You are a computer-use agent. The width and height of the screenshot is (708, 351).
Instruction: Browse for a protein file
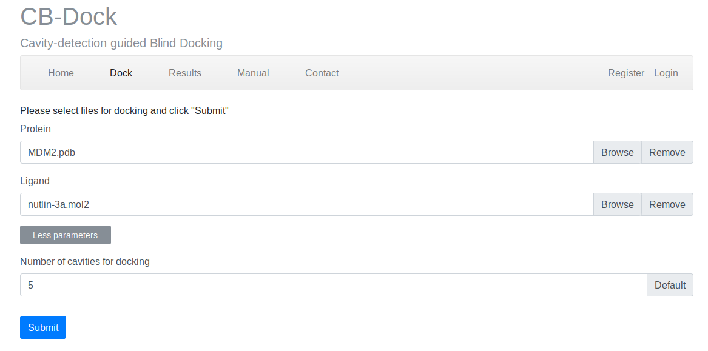[617, 152]
